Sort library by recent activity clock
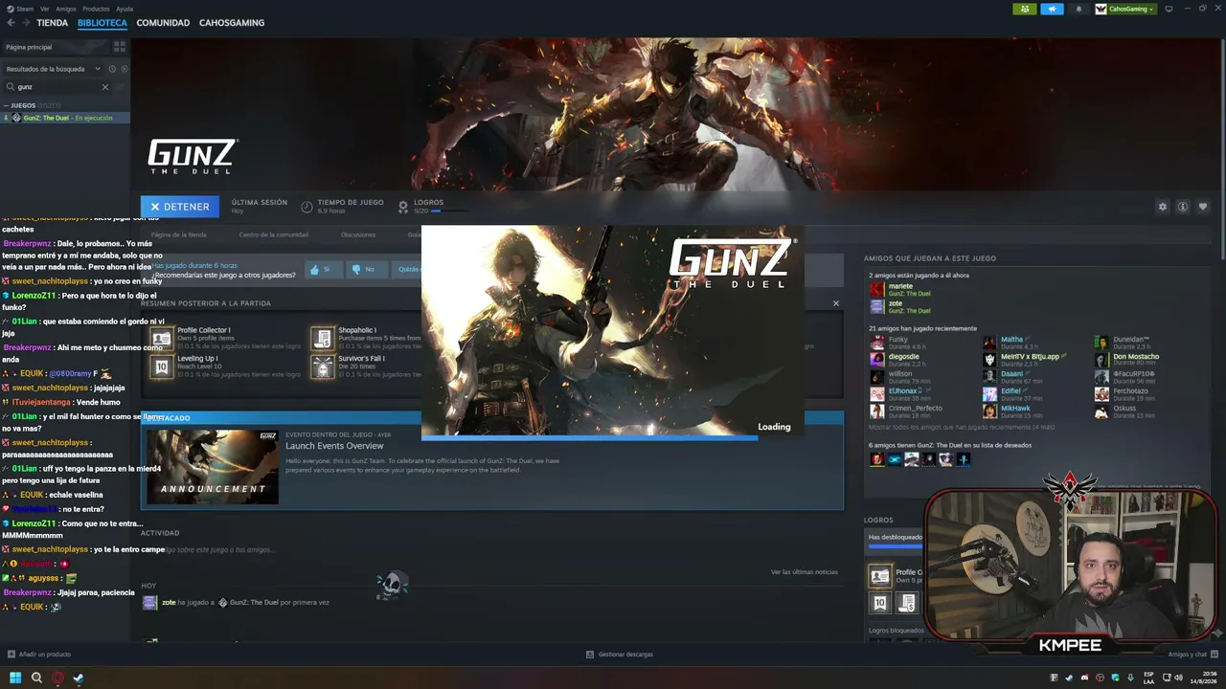 112,69
